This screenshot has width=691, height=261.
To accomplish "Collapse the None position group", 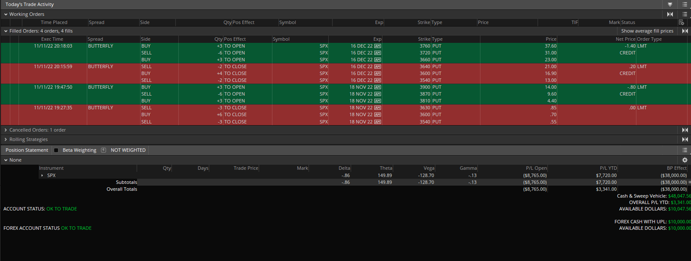I will tap(6, 160).
